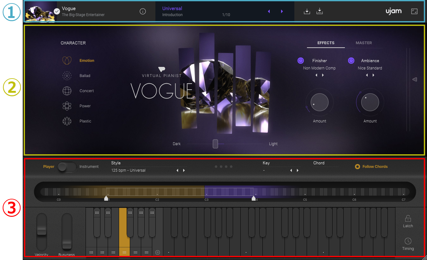Open the Non Modern Comp mode list
The width and height of the screenshot is (427, 260).
[319, 68]
